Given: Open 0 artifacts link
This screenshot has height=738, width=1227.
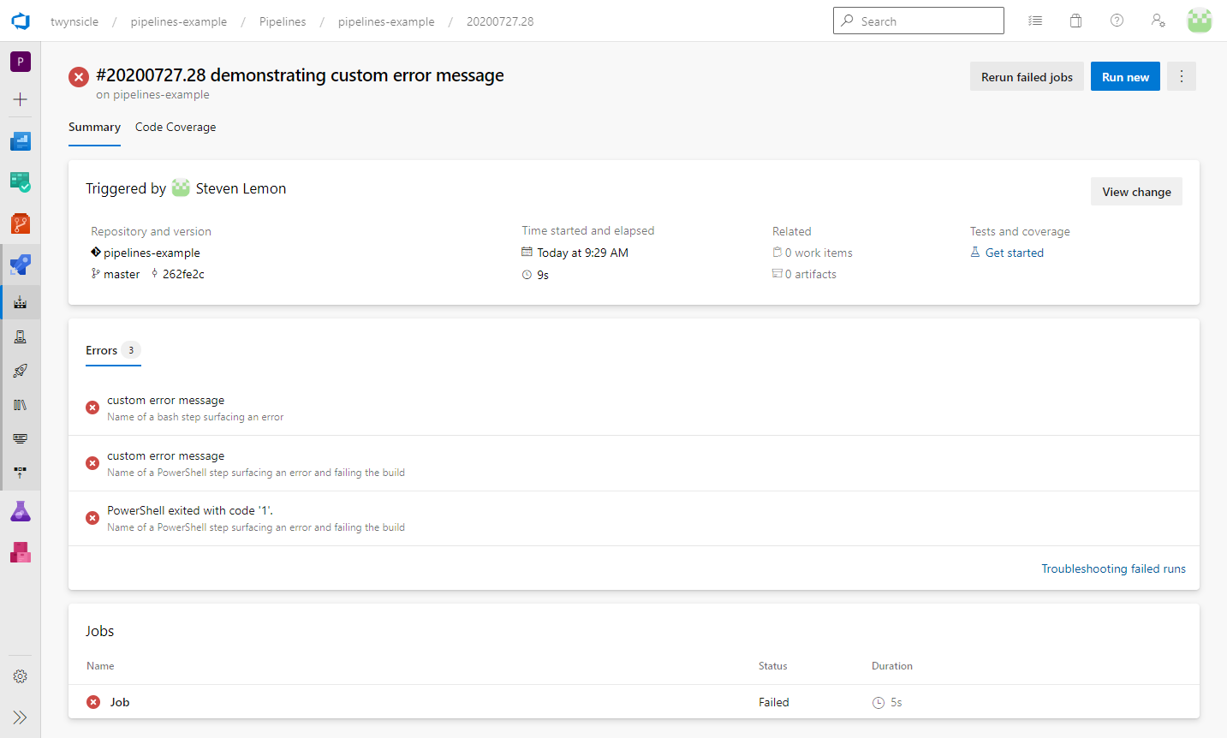Looking at the screenshot, I should coord(811,274).
